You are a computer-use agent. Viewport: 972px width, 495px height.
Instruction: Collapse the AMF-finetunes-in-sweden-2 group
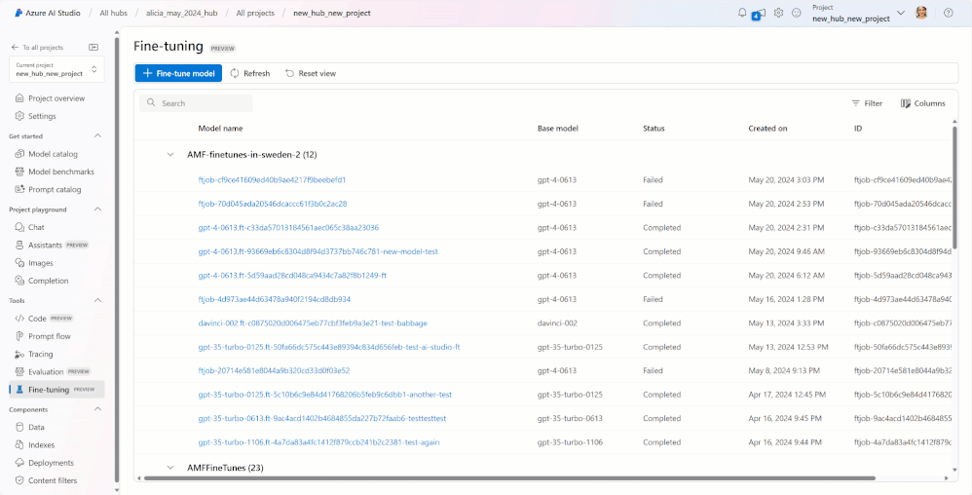(170, 155)
